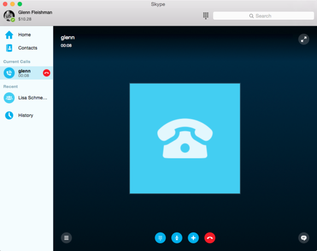Screen dimensions: 317x251
Task: Open call History
Action: click(26, 115)
